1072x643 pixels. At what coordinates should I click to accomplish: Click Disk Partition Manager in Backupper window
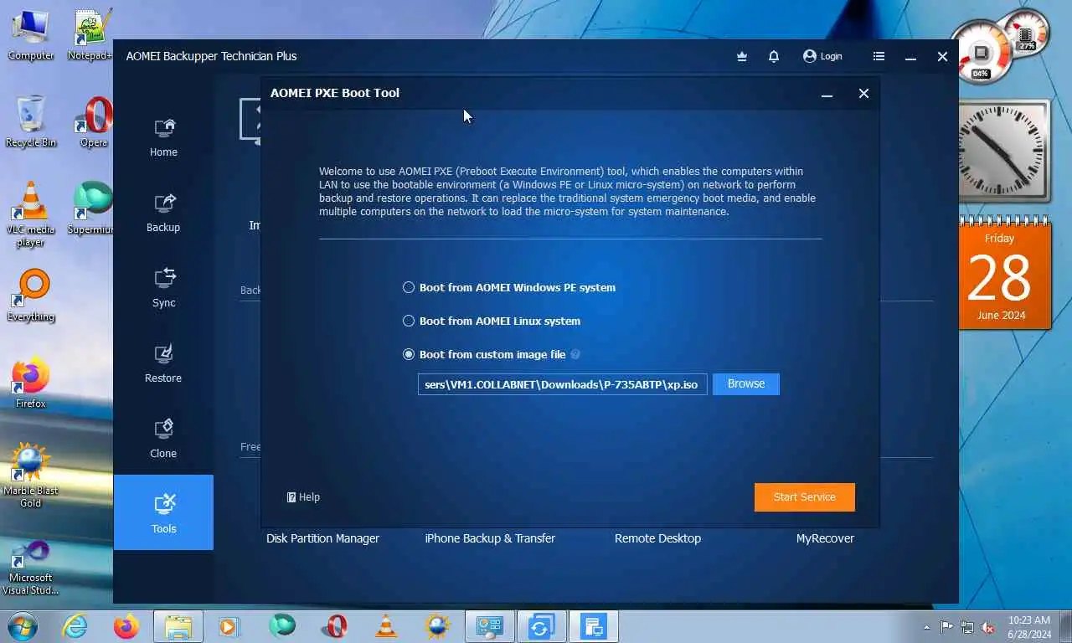click(323, 538)
